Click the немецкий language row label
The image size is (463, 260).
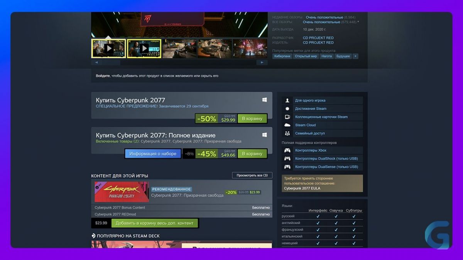pyautogui.click(x=290, y=243)
